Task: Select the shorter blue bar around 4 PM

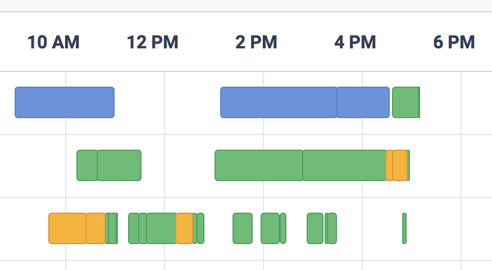Action: [363, 102]
